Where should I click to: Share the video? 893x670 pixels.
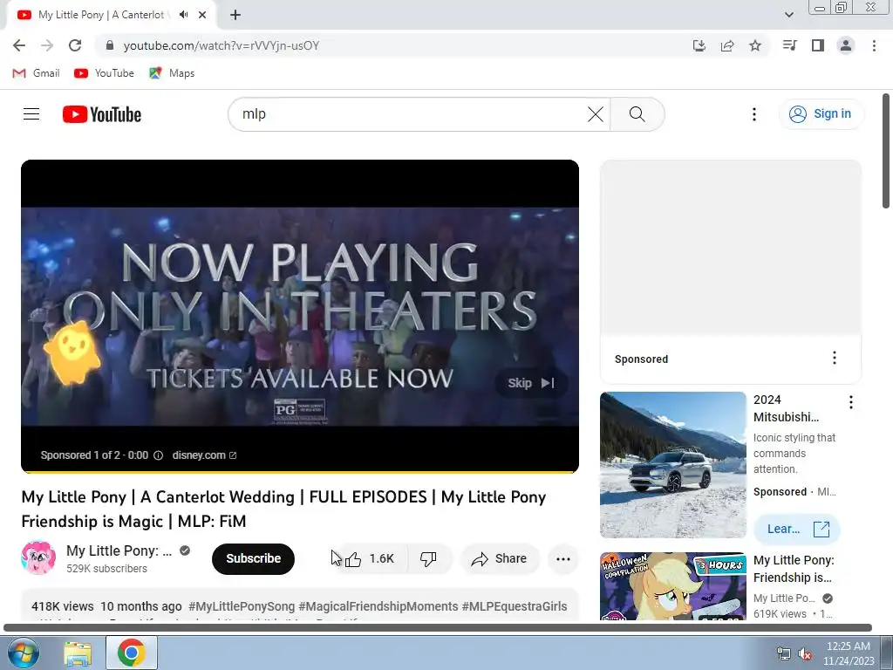coord(500,559)
